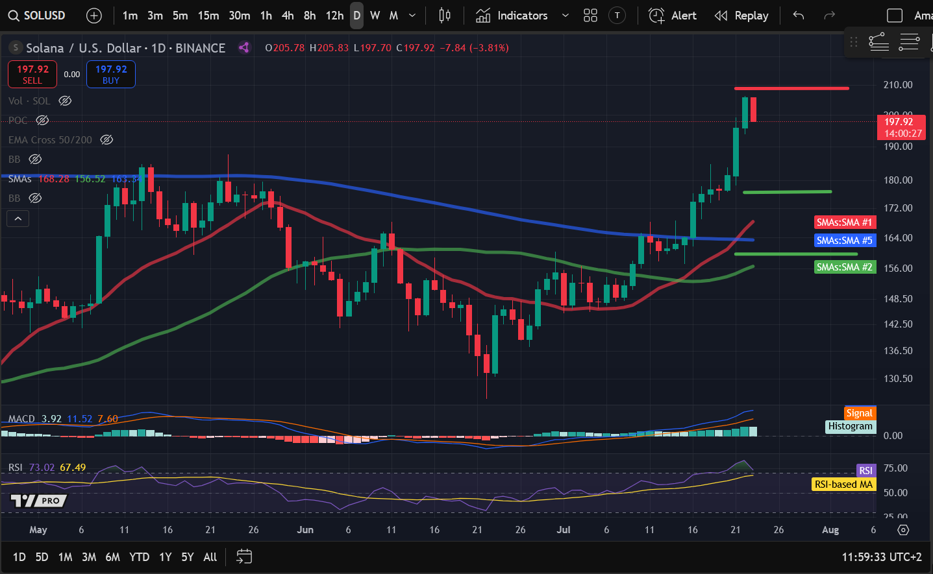Set chart range to 5D

click(42, 557)
